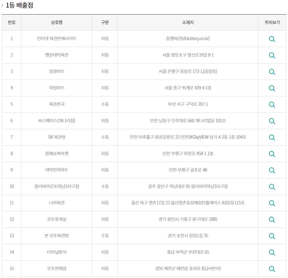This screenshot has width=288, height=278.
Task: Click address 울산 북구 명촌17길 23
Action: (x=150, y=202)
